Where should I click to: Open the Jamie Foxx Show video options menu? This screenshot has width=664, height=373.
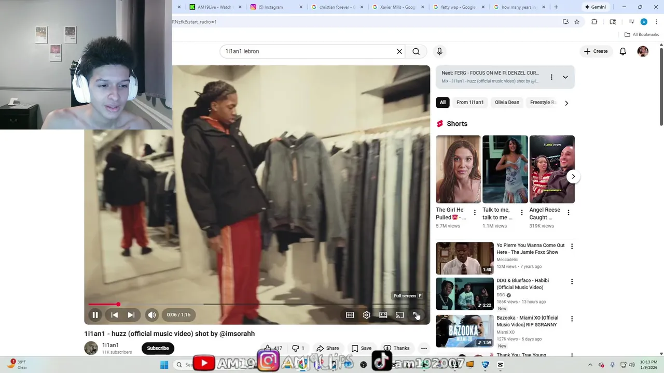click(572, 247)
